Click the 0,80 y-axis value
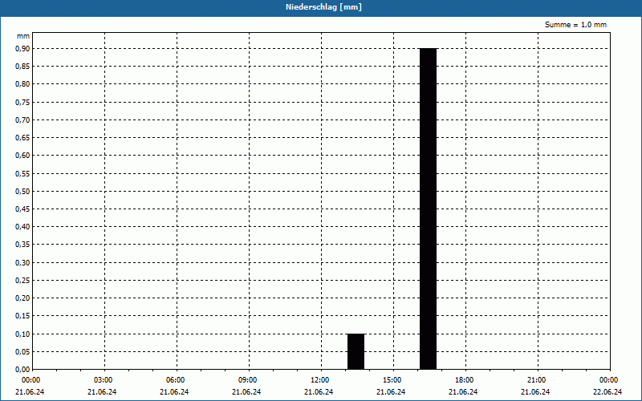Image resolution: width=642 pixels, height=401 pixels. [x=23, y=84]
